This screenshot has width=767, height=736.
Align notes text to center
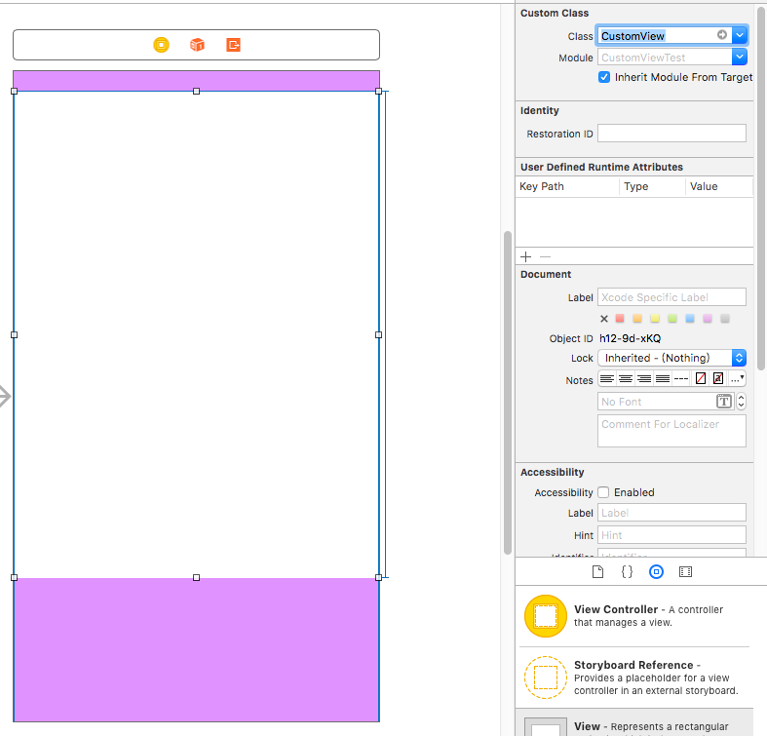coord(626,379)
